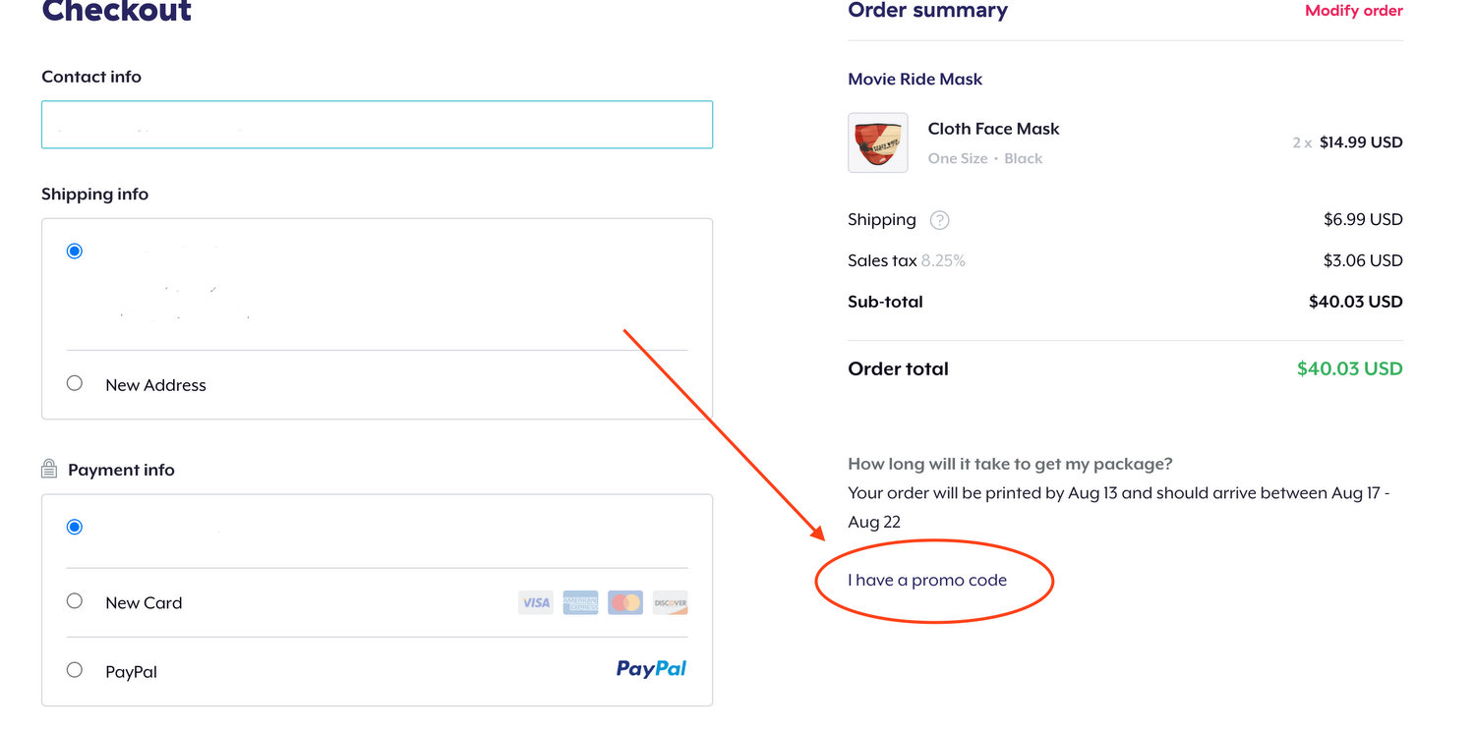Screen dimensions: 1475x732
Task: Choose the New Card payment option
Action: click(75, 600)
